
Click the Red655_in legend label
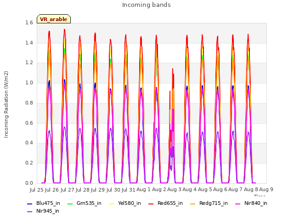coord(170,203)
